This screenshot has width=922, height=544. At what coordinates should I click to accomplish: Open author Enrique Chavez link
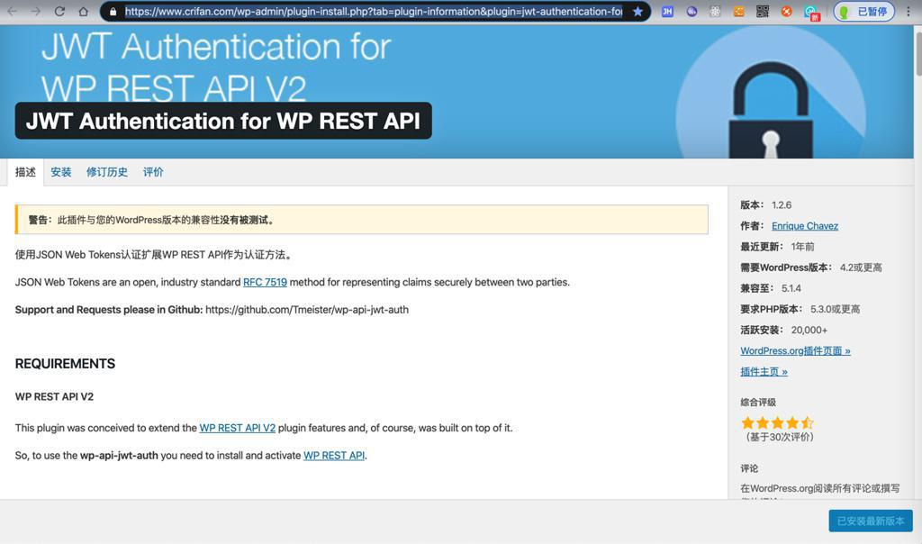[805, 226]
